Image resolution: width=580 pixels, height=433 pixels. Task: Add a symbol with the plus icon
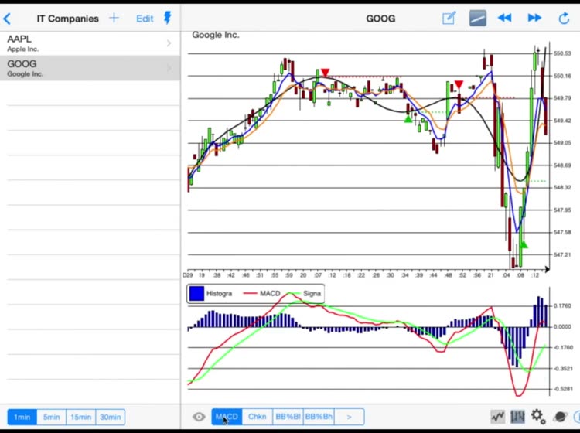coord(114,18)
